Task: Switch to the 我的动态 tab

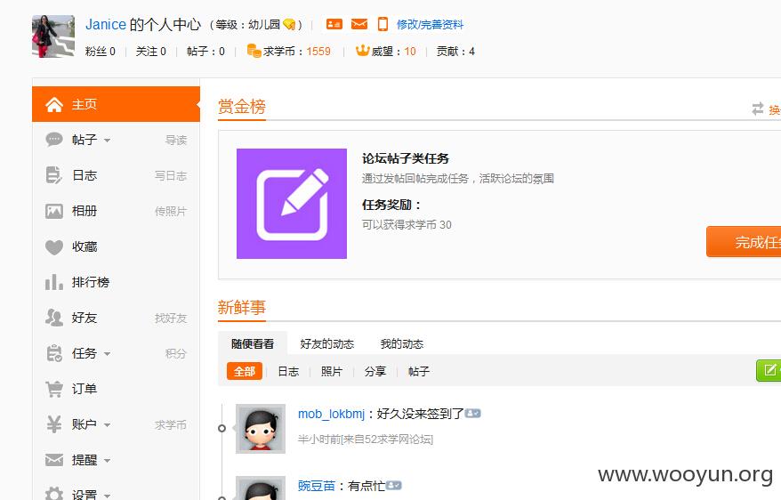Action: click(x=401, y=344)
